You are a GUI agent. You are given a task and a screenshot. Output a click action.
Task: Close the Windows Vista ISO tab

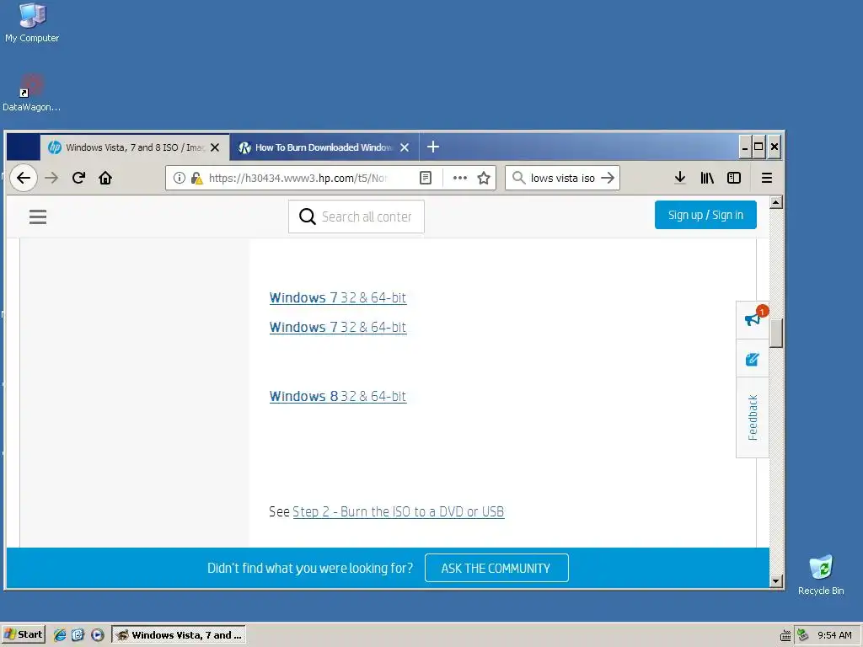(215, 147)
